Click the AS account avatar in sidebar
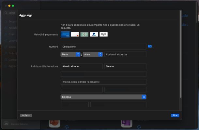Viewport: 199px width, 130px height. tap(6, 124)
